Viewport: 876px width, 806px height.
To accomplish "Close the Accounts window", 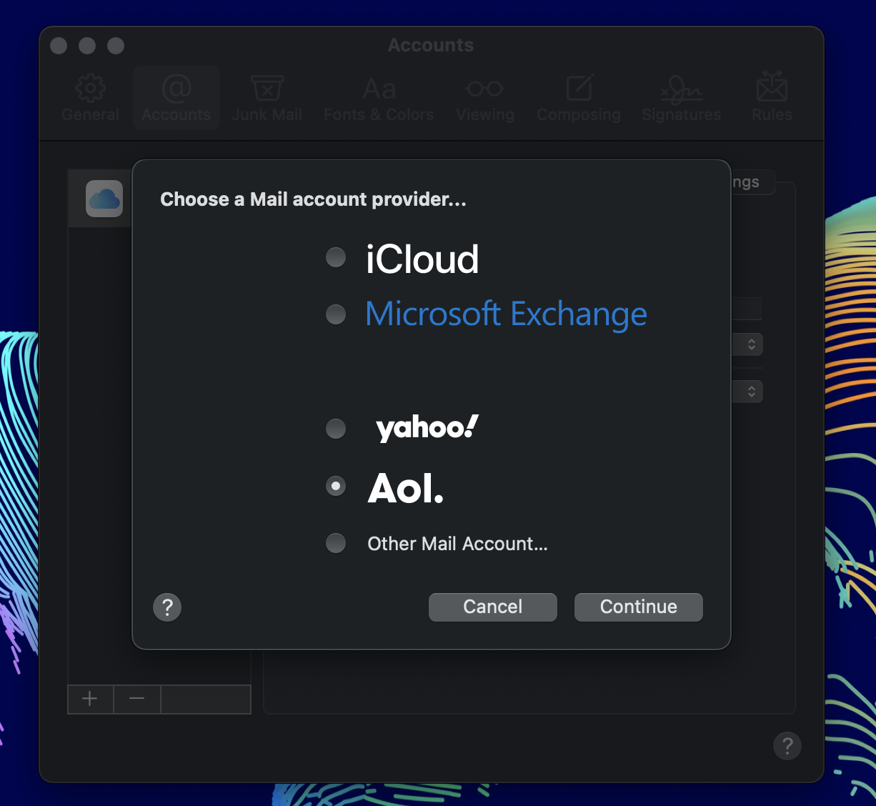I will point(59,46).
